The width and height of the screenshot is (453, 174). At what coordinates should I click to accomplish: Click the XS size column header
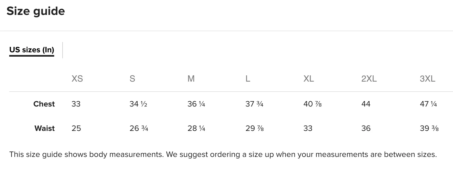click(x=77, y=79)
